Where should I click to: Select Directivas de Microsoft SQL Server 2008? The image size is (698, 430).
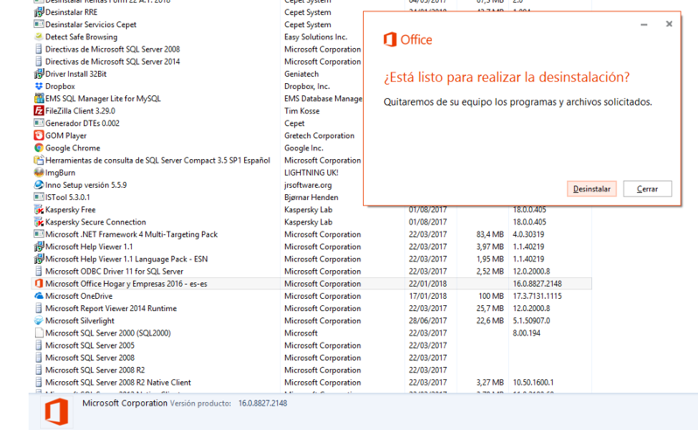click(x=113, y=49)
